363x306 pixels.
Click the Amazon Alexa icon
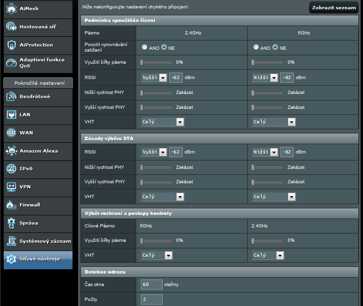pyautogui.click(x=11, y=151)
